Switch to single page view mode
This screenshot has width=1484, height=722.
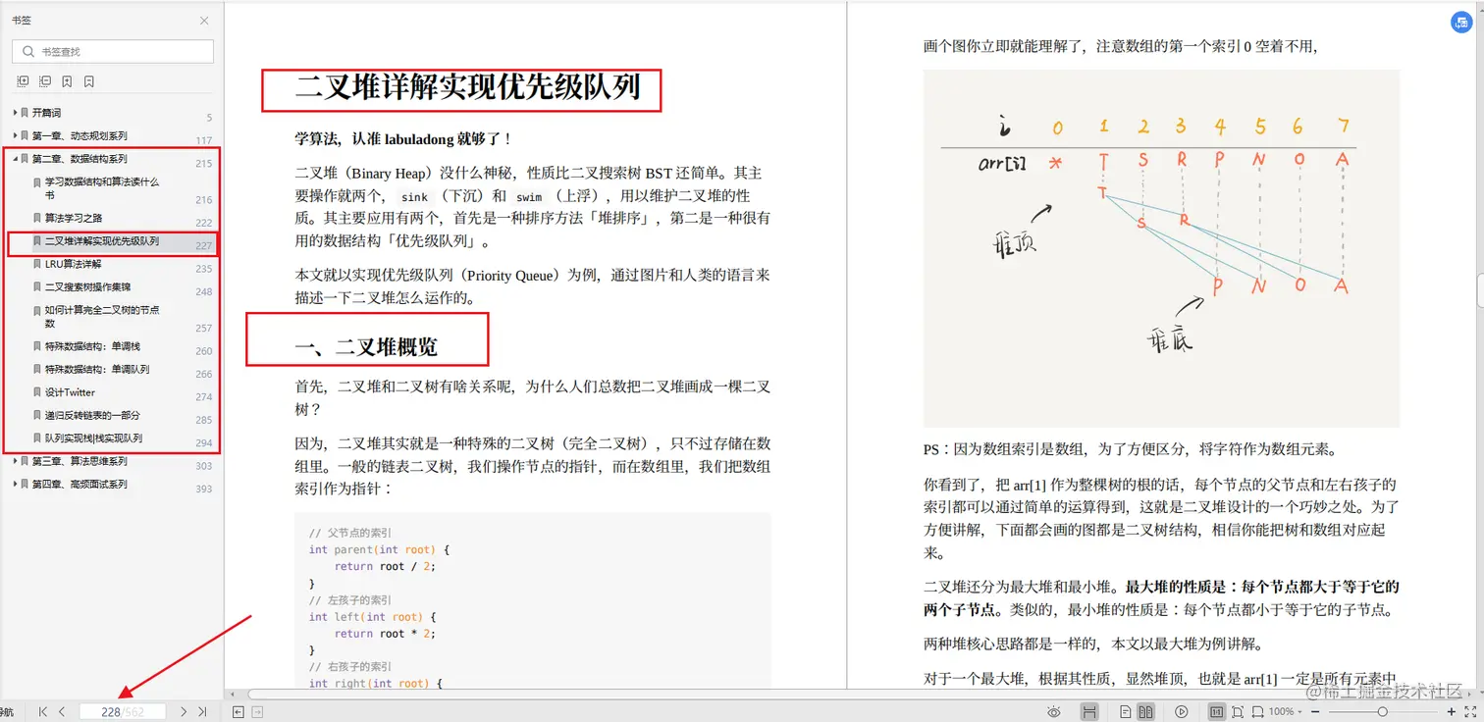1125,711
